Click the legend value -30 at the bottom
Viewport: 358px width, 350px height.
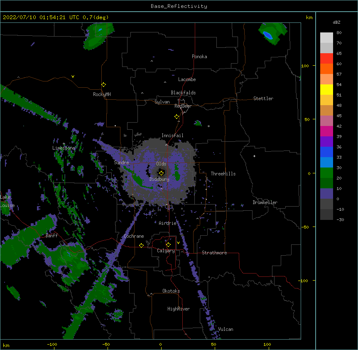tap(340, 220)
